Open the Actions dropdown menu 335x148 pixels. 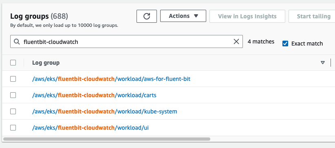tap(183, 16)
